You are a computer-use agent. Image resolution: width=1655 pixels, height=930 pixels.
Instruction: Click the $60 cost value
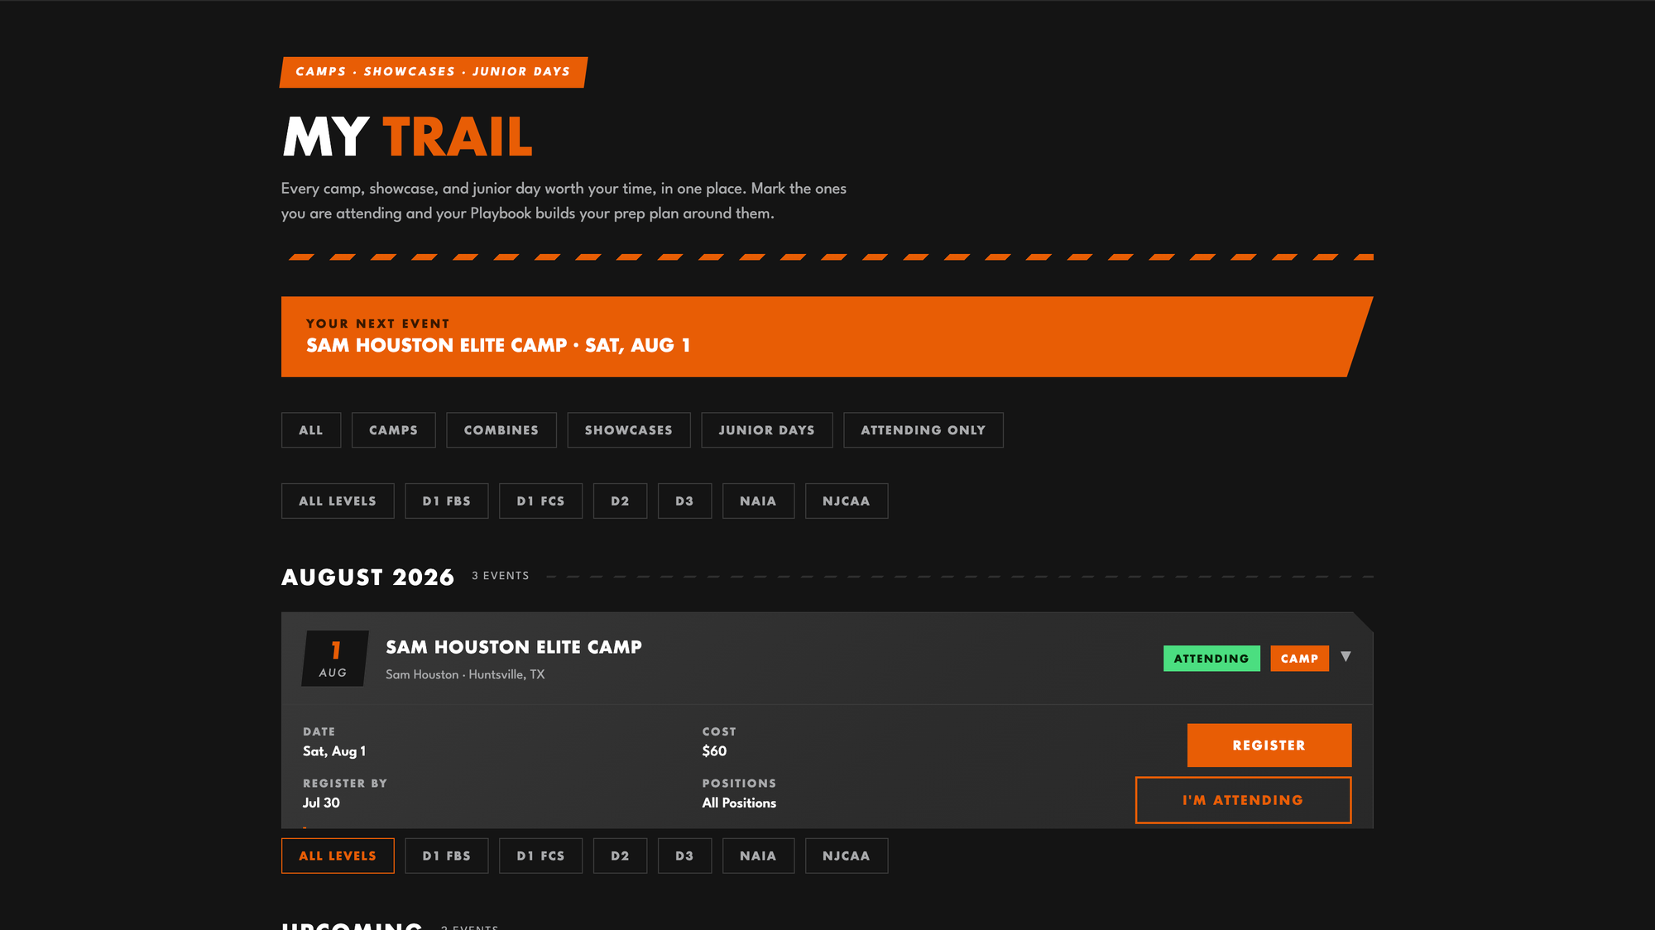[714, 751]
